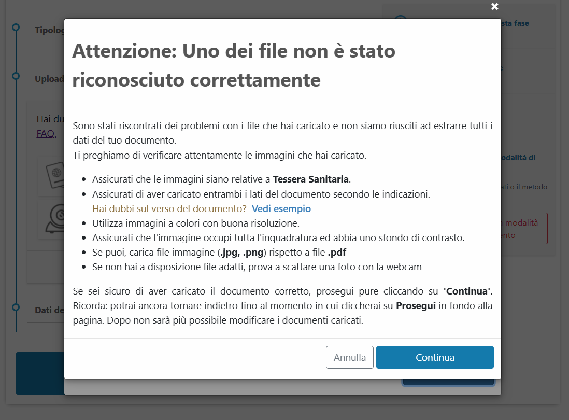569x420 pixels.
Task: Expand the Tipologia section header
Action: 49,30
